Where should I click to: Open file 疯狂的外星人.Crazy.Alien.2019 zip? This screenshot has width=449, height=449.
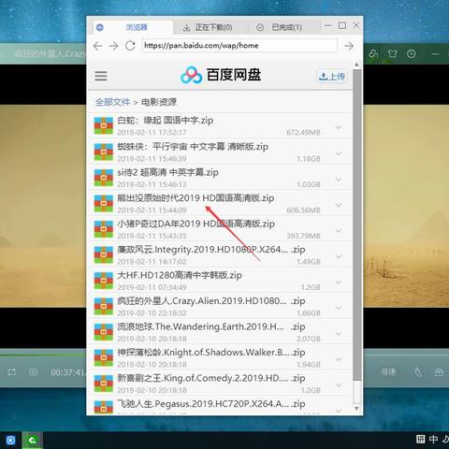[211, 301]
